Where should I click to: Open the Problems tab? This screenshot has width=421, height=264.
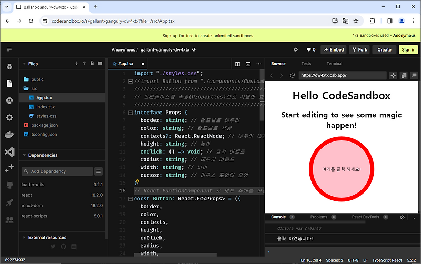pyautogui.click(x=319, y=217)
